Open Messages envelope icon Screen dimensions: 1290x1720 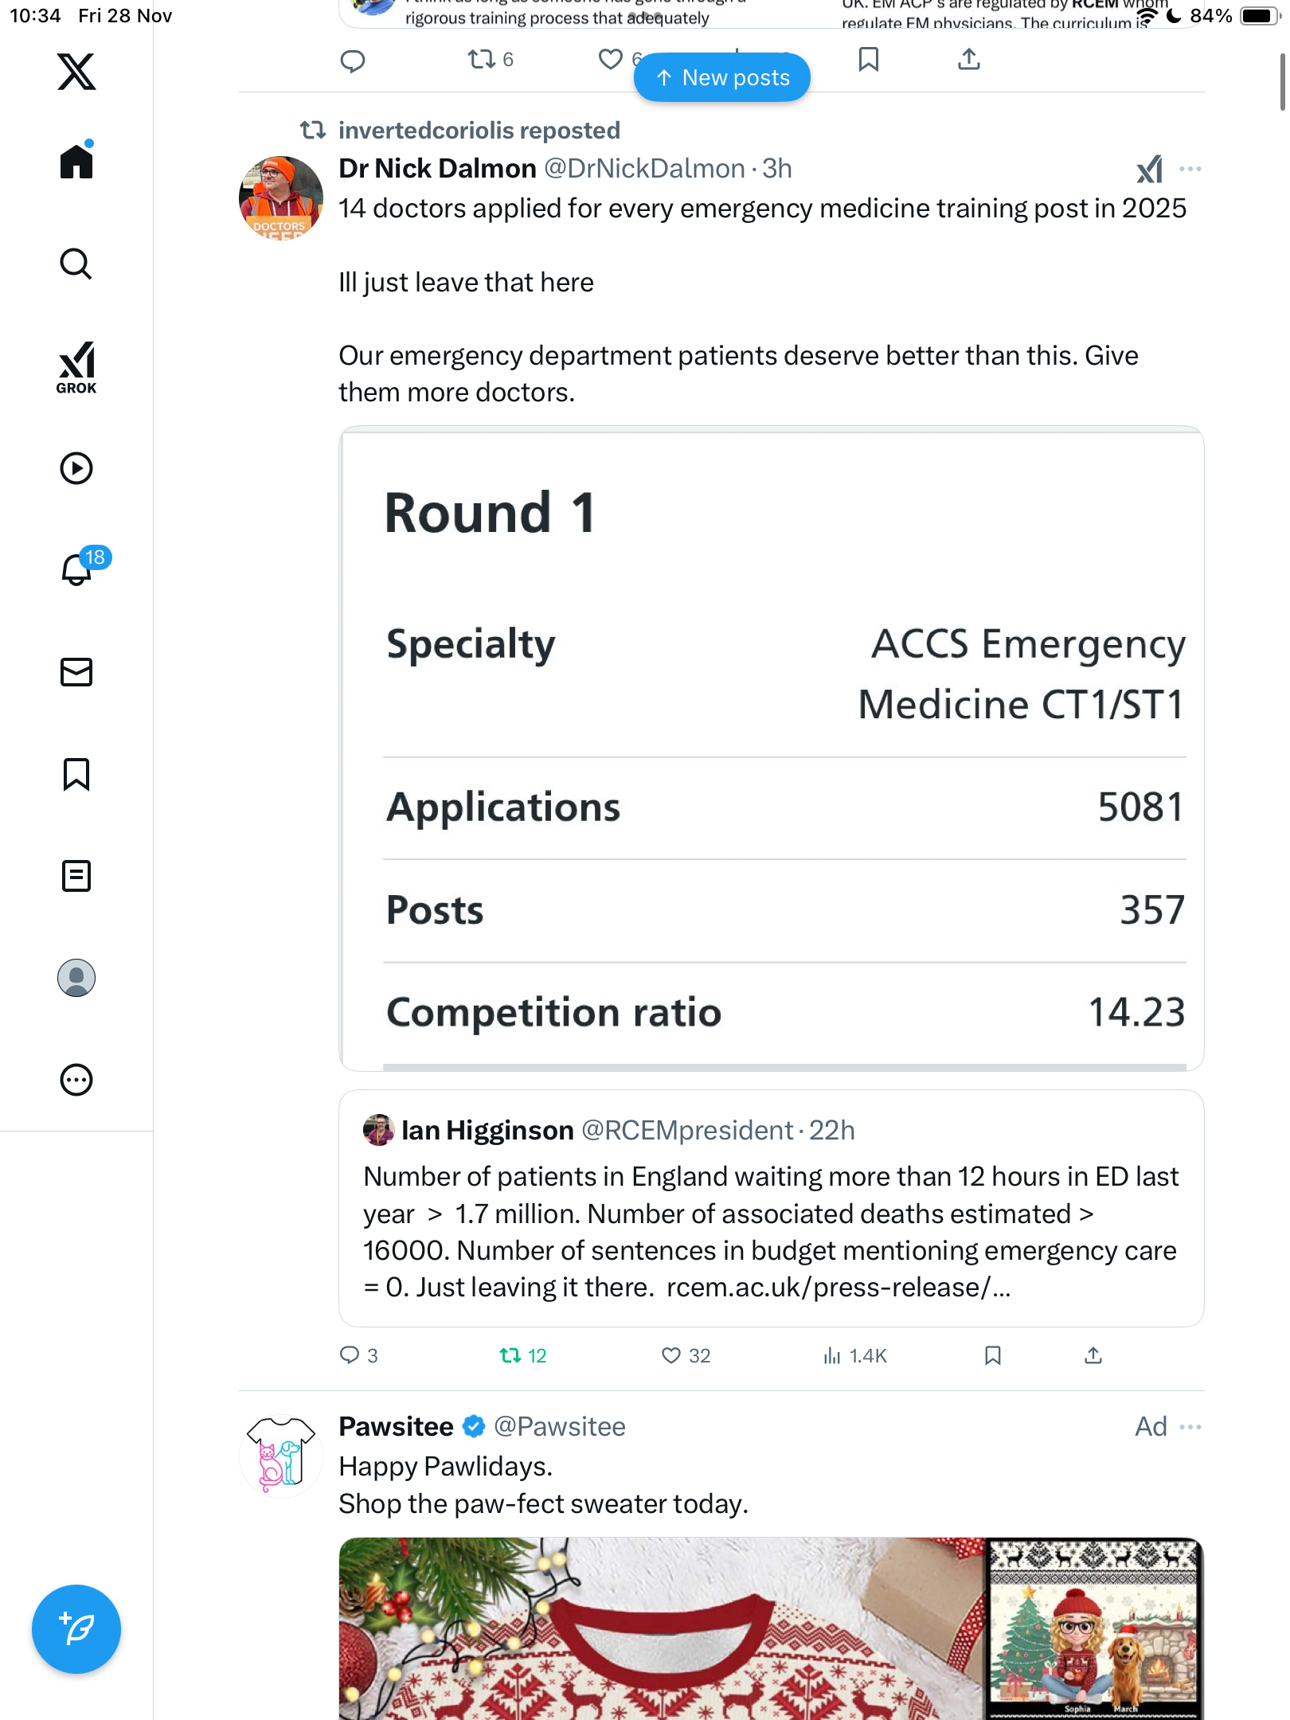pyautogui.click(x=76, y=672)
